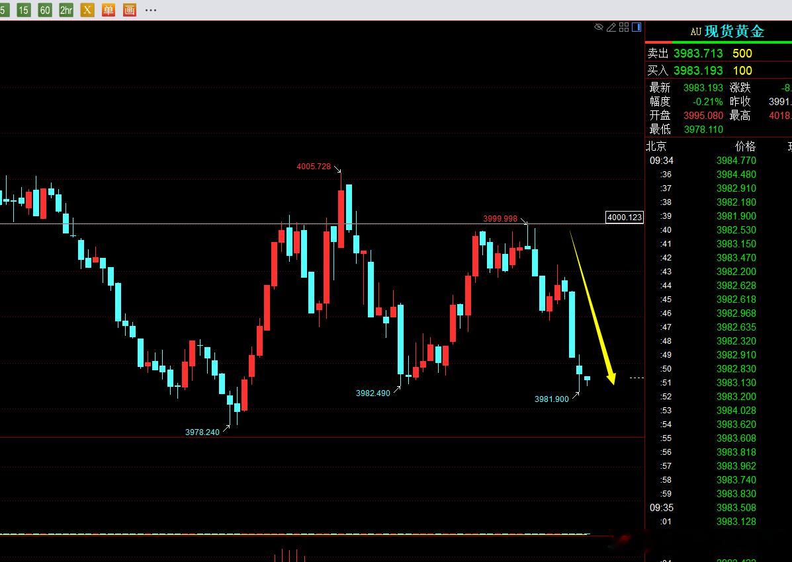Switch to the 60-minute chart period
This screenshot has height=562, width=792.
point(45,10)
